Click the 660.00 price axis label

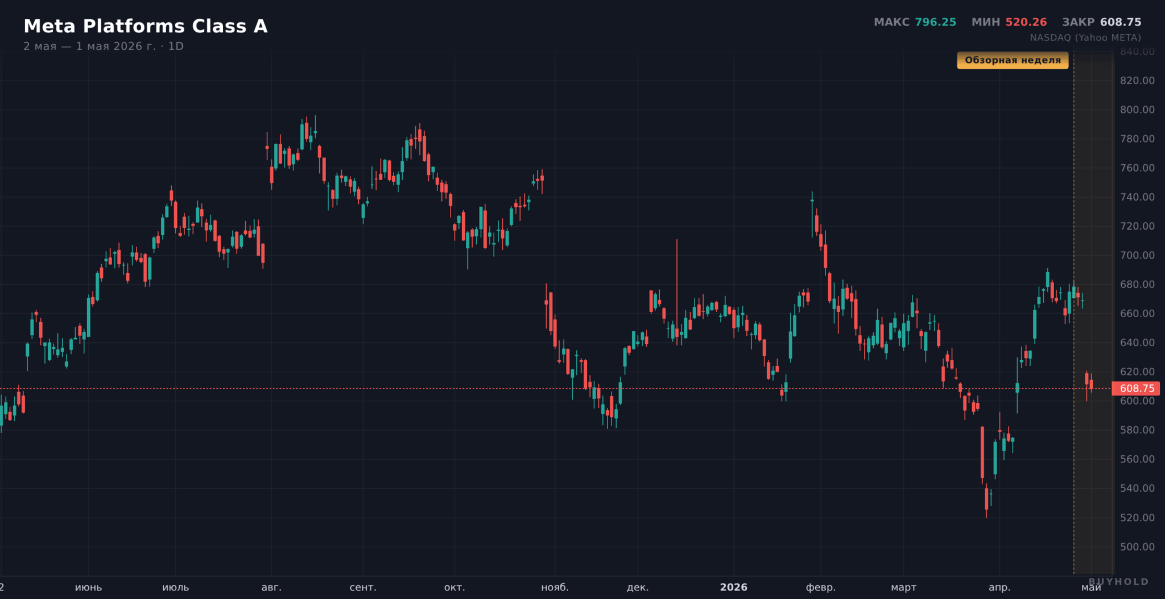click(1137, 314)
